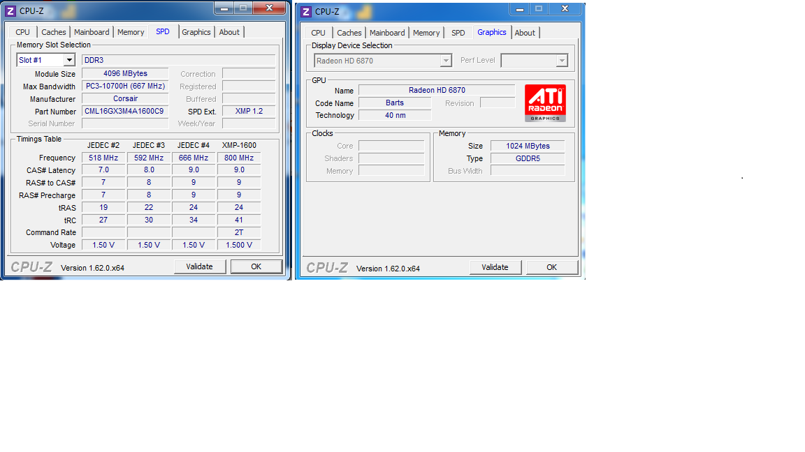The width and height of the screenshot is (805, 452).
Task: Click the 518 MHz JEDEC #2 frequency cell
Action: (x=103, y=158)
